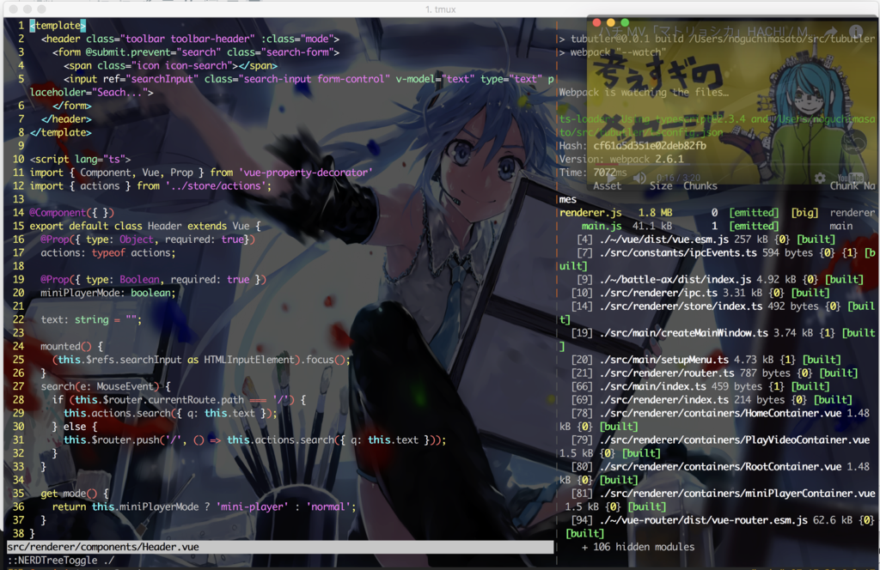Click the vue-router.esm.js module path
The height and width of the screenshot is (570, 880).
[x=703, y=521]
